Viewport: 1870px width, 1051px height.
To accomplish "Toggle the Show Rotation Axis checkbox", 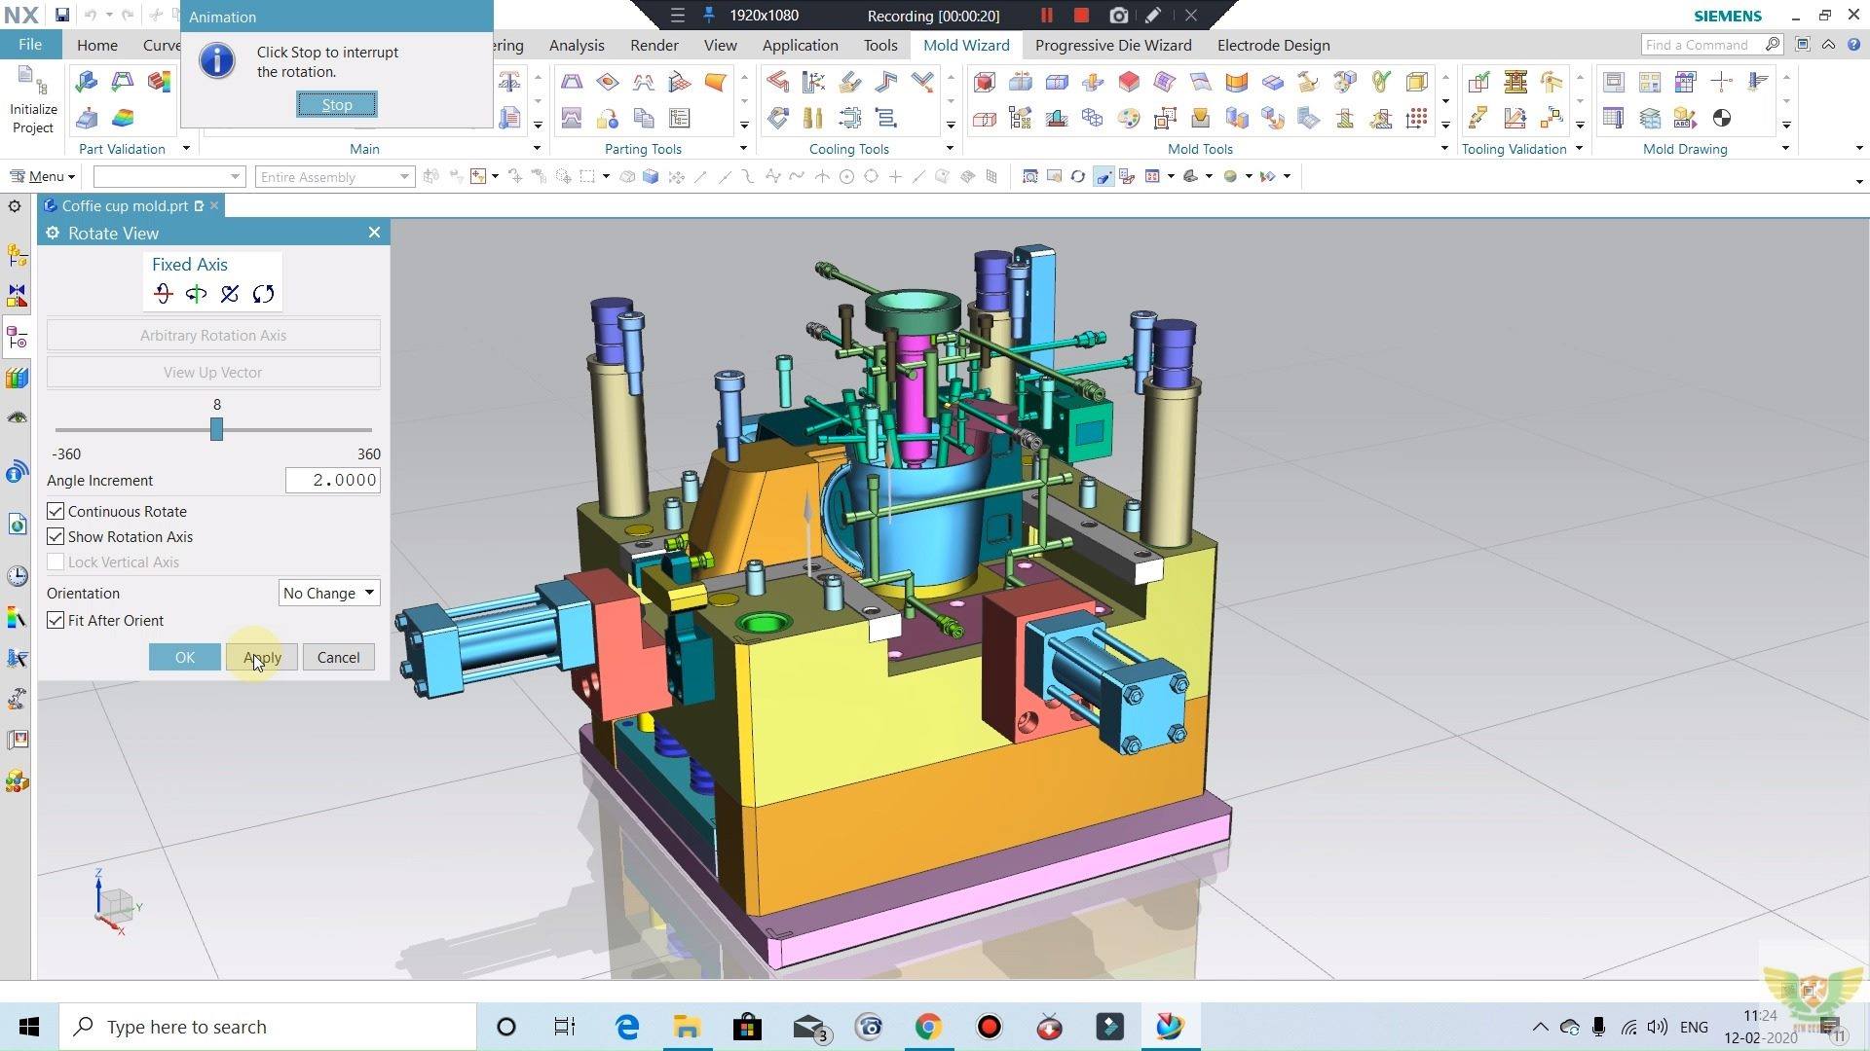I will tap(56, 536).
